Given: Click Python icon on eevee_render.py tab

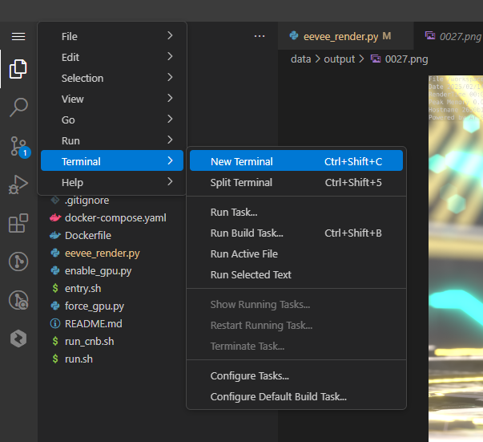Looking at the screenshot, I should point(294,36).
